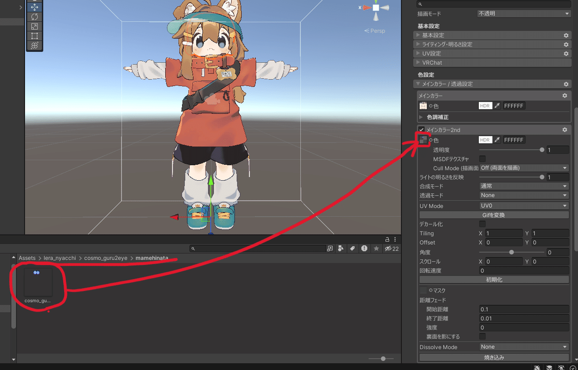Open settings gear for UV設定 section
Viewport: 578px width, 370px height.
pos(566,53)
